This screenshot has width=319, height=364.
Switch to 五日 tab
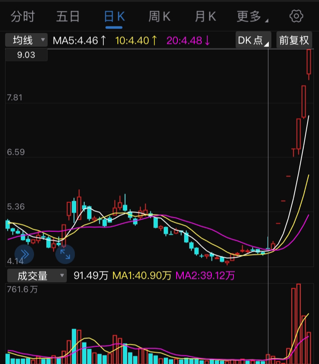pos(68,17)
